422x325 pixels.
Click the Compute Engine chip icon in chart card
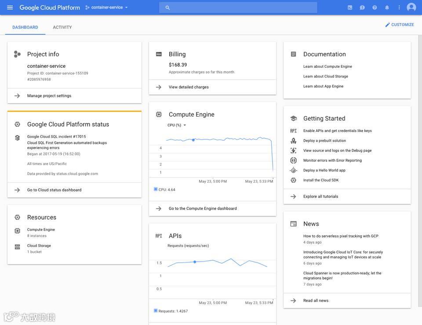[159, 114]
